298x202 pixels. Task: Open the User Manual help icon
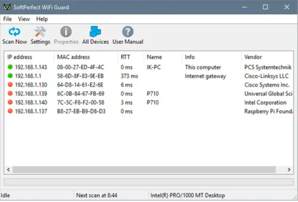coord(127,33)
